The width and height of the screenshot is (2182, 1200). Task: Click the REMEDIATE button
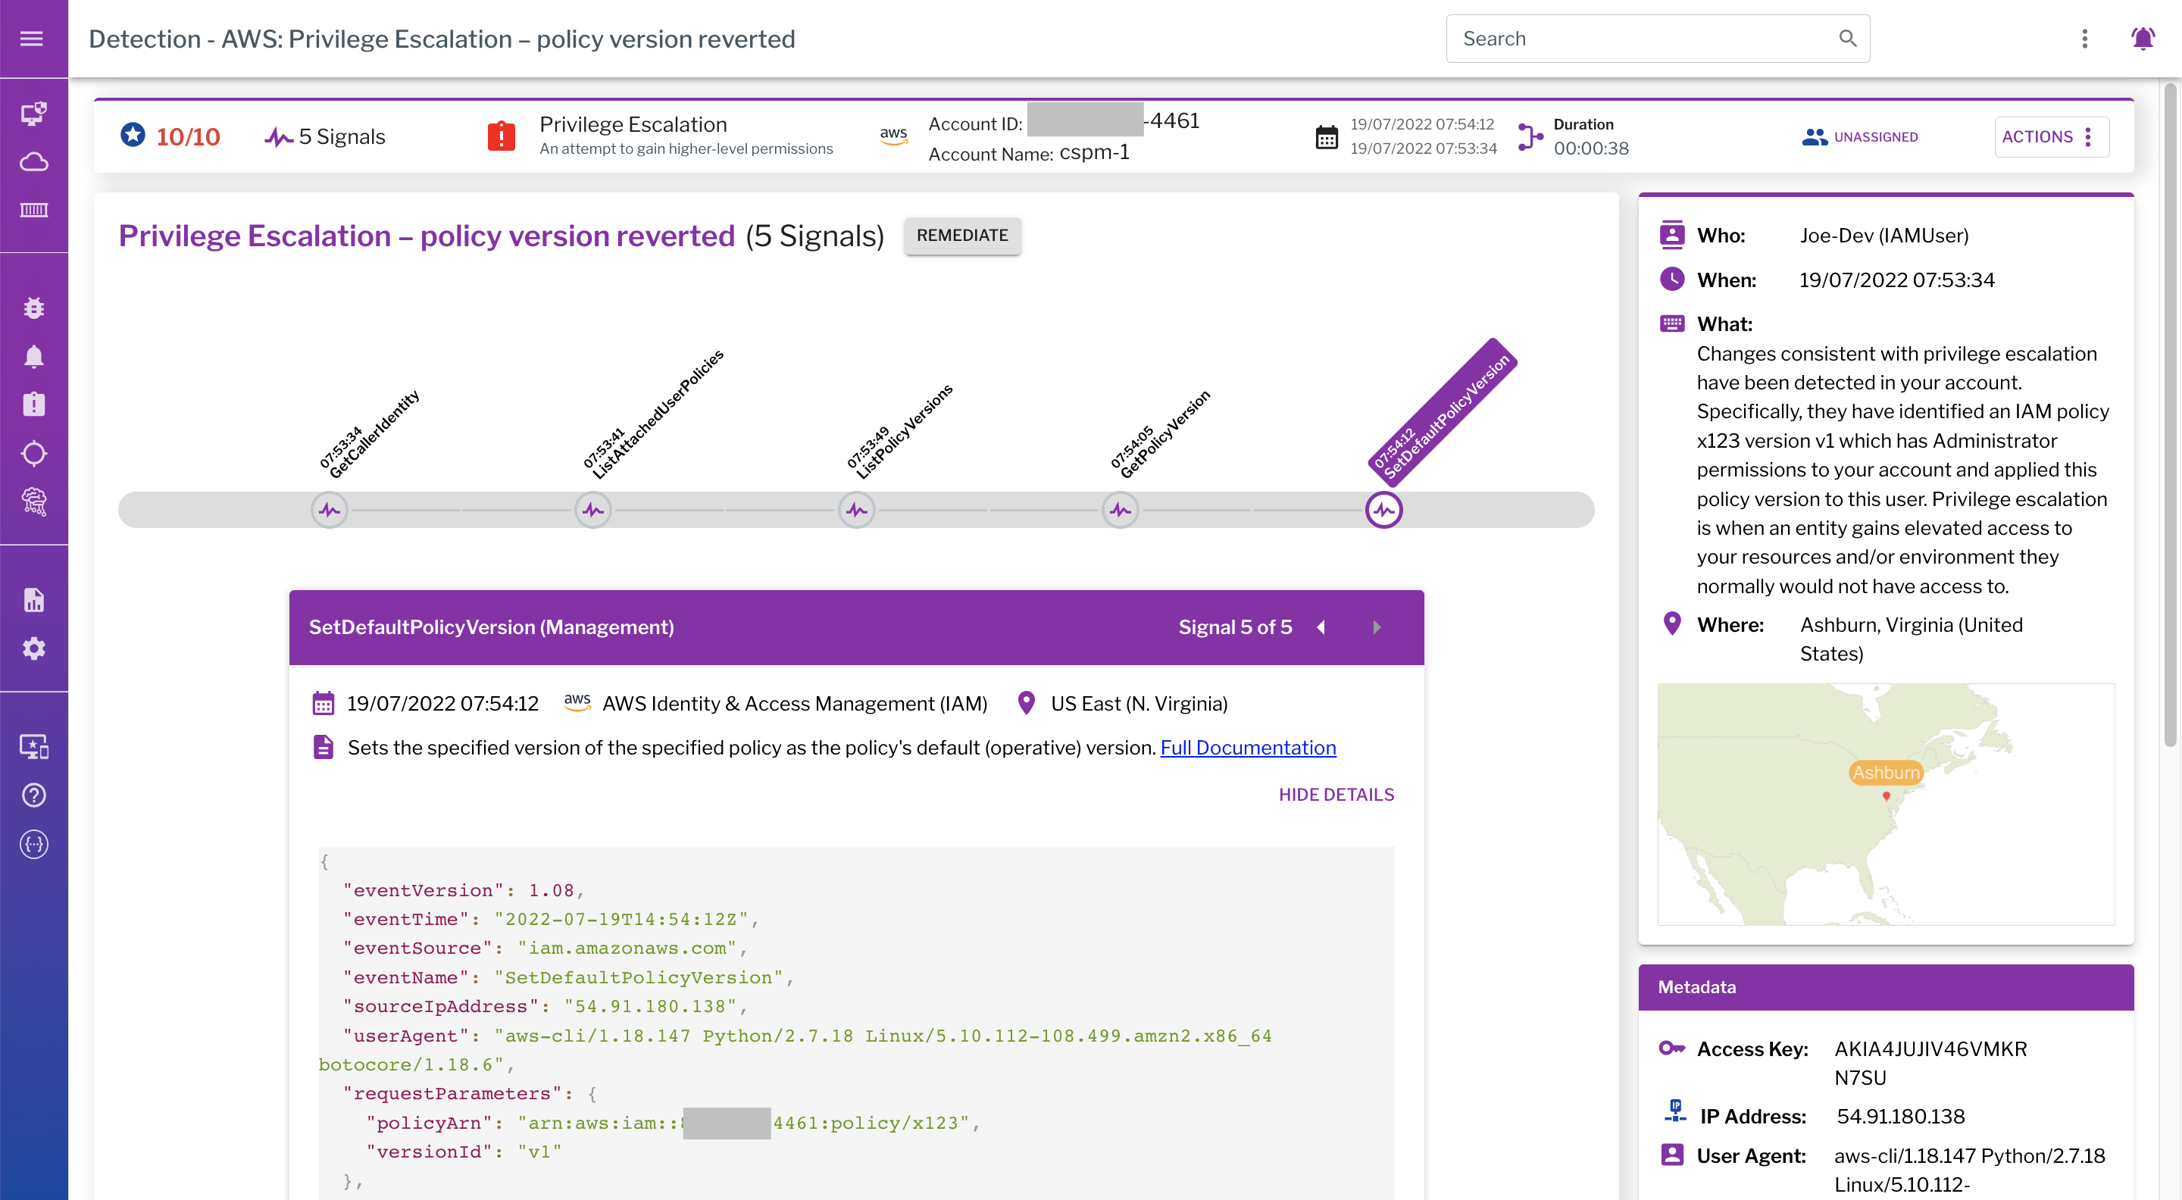(961, 236)
